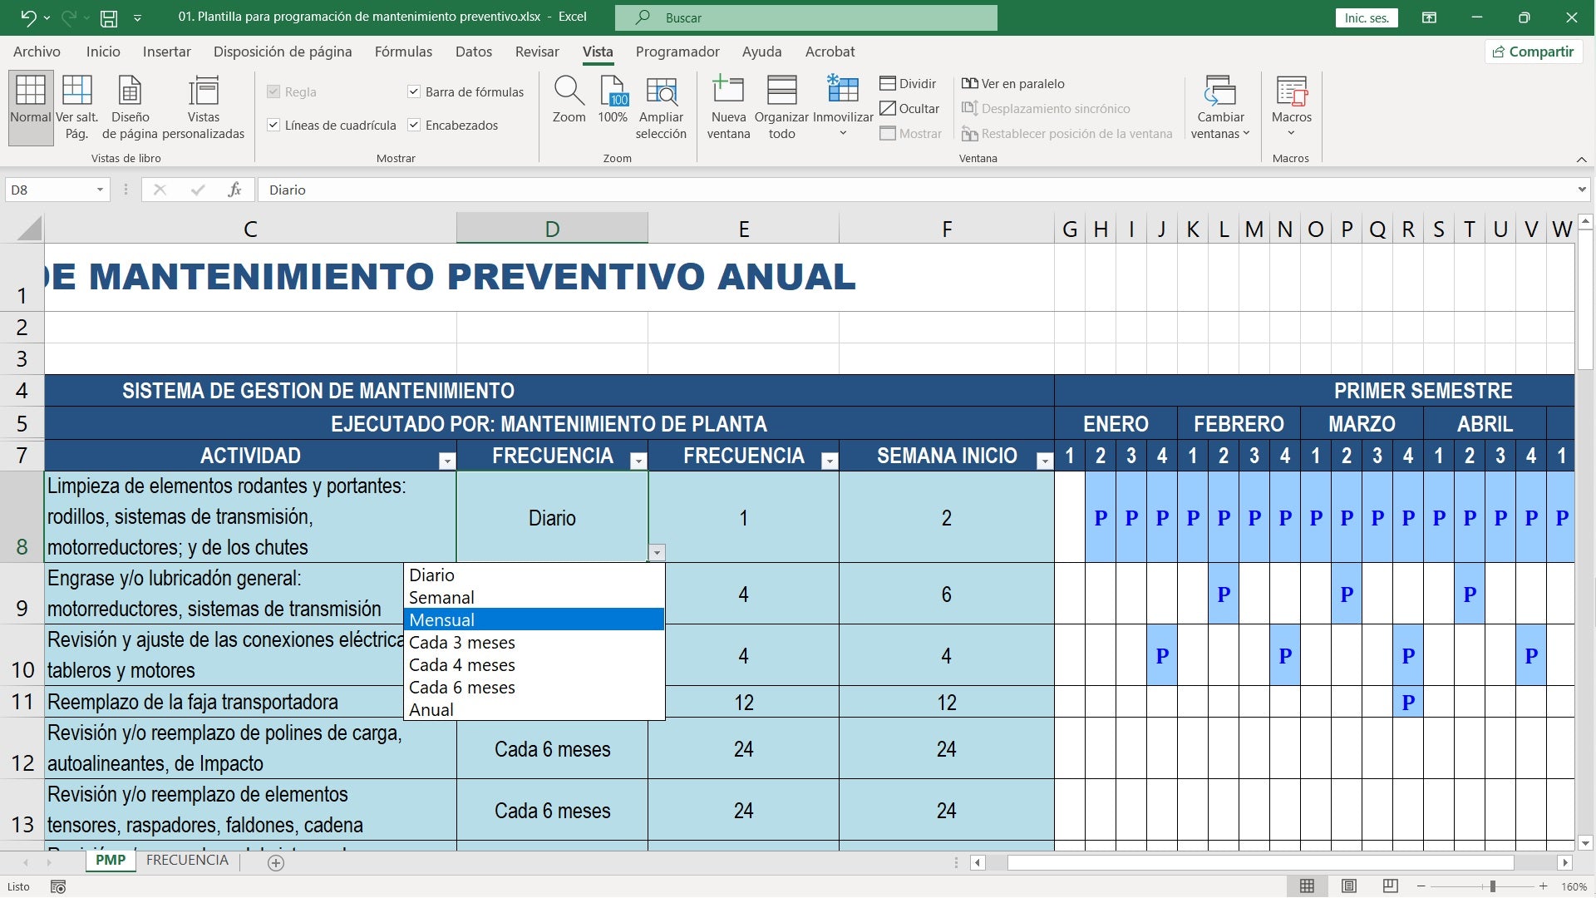The image size is (1596, 898).
Task: Add a new sheet with plus icon
Action: click(x=276, y=863)
